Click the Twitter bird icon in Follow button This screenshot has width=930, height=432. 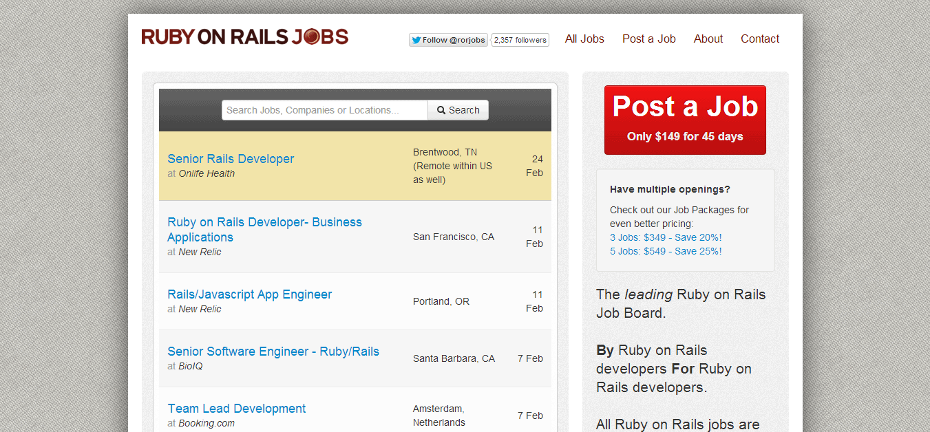[416, 40]
